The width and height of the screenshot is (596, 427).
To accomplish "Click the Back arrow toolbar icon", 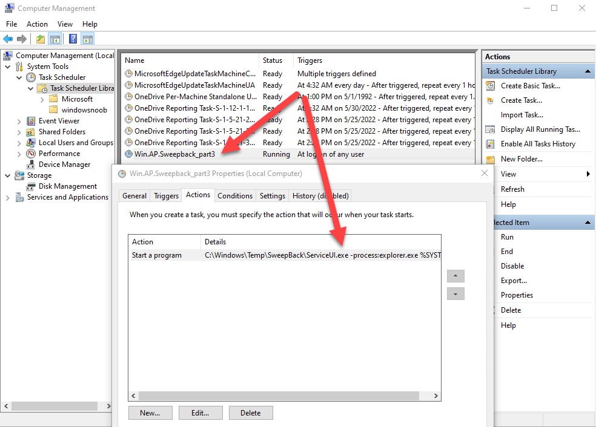I will 8,39.
